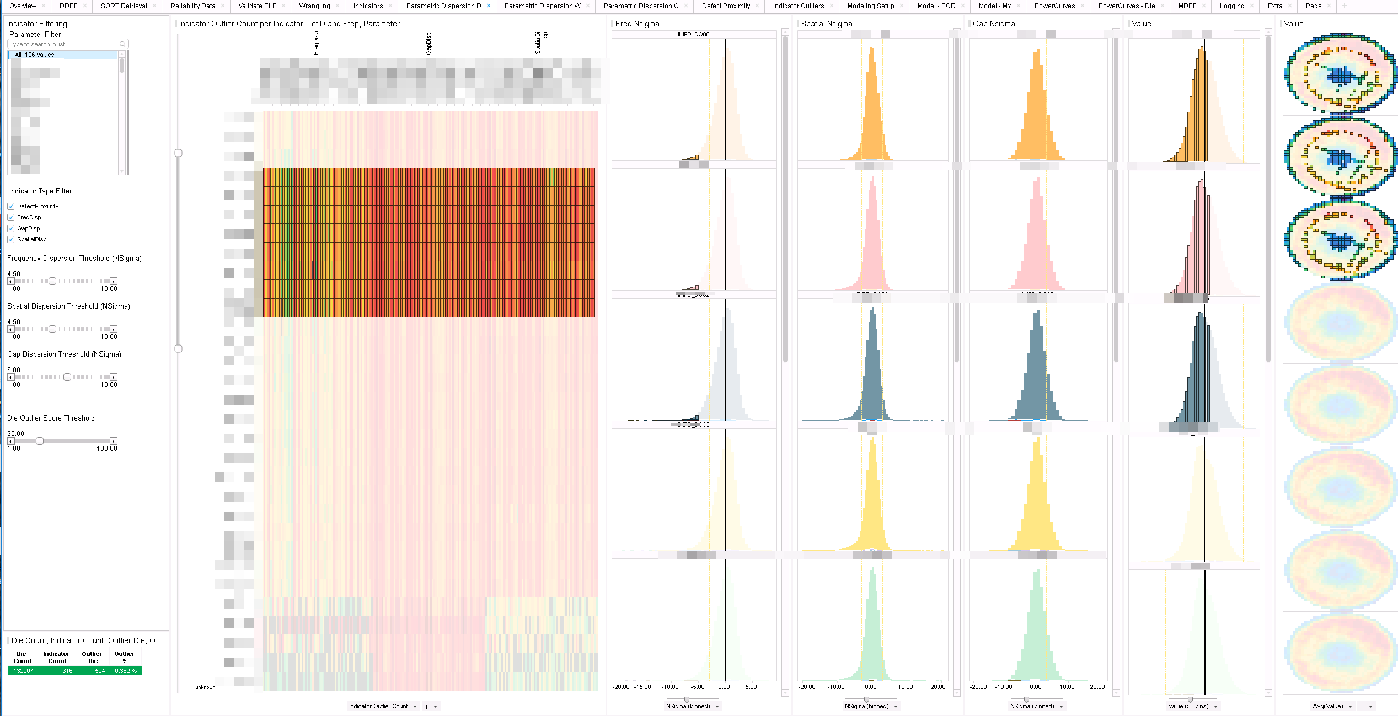1398x716 pixels.
Task: Disable the SpatialDisp checkbox
Action: (11, 239)
